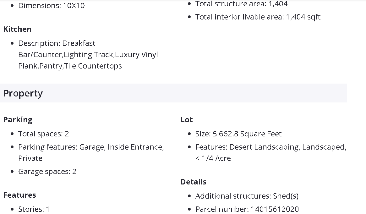Click the Dimensions 10X10 entry
Screen dimensions: 366x214
coord(51,6)
